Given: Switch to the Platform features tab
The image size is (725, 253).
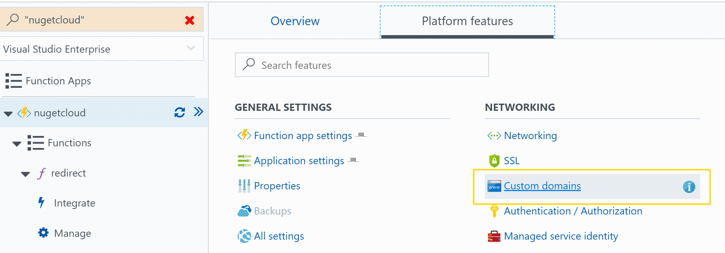Looking at the screenshot, I should click(x=467, y=21).
